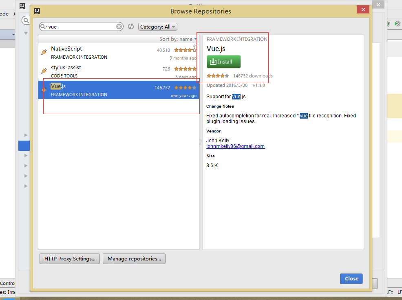Focus the plugin search field containing vue
This screenshot has width=402, height=300.
[x=81, y=26]
